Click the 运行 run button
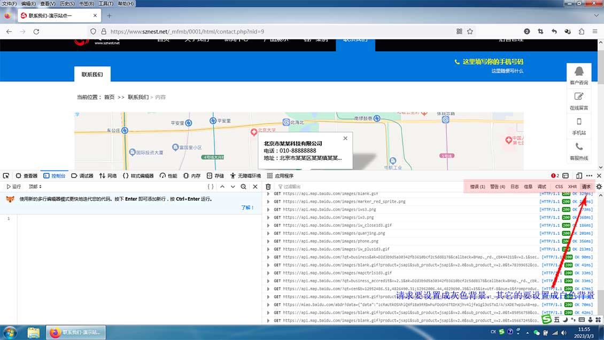This screenshot has height=340, width=604. tap(13, 187)
